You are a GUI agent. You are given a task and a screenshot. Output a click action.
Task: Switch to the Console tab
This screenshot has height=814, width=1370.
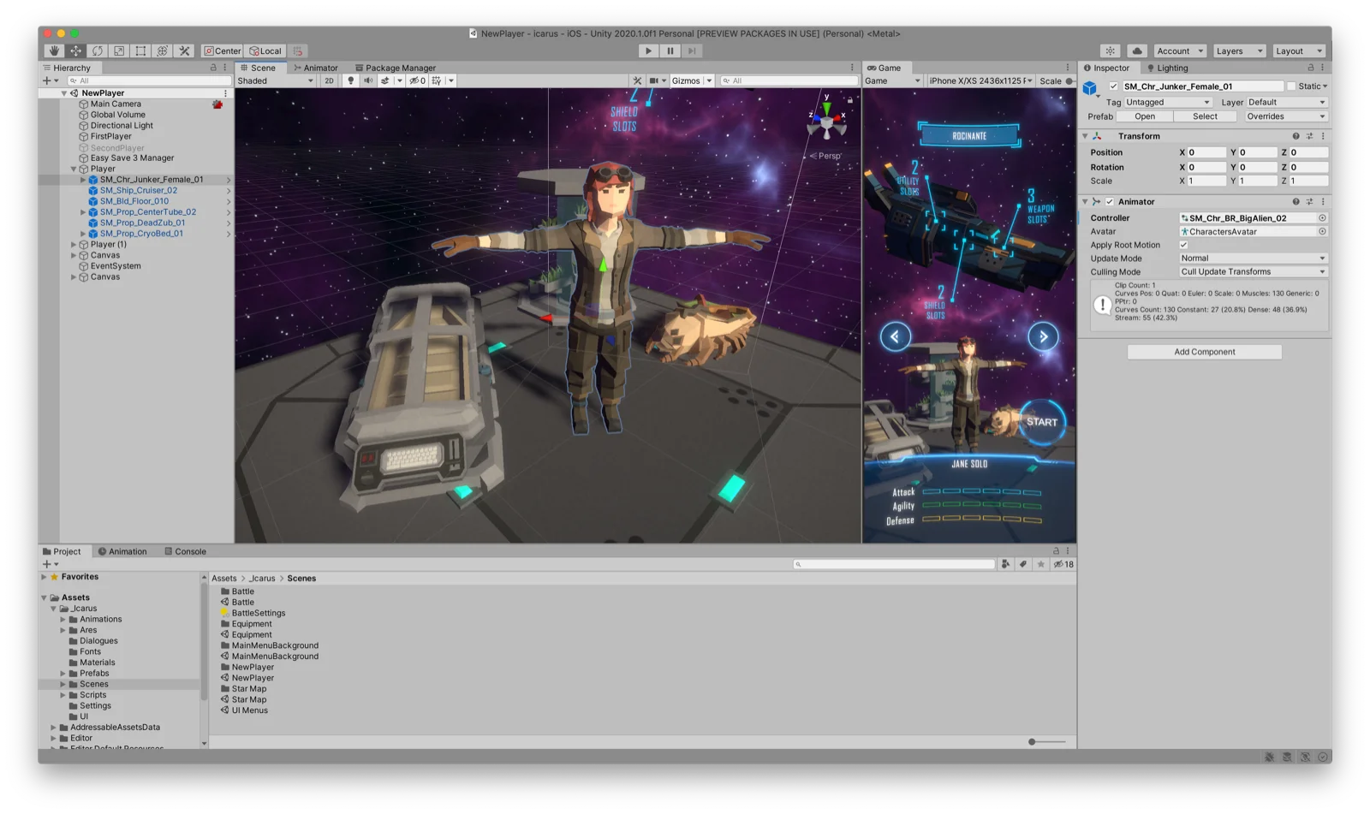pos(185,551)
